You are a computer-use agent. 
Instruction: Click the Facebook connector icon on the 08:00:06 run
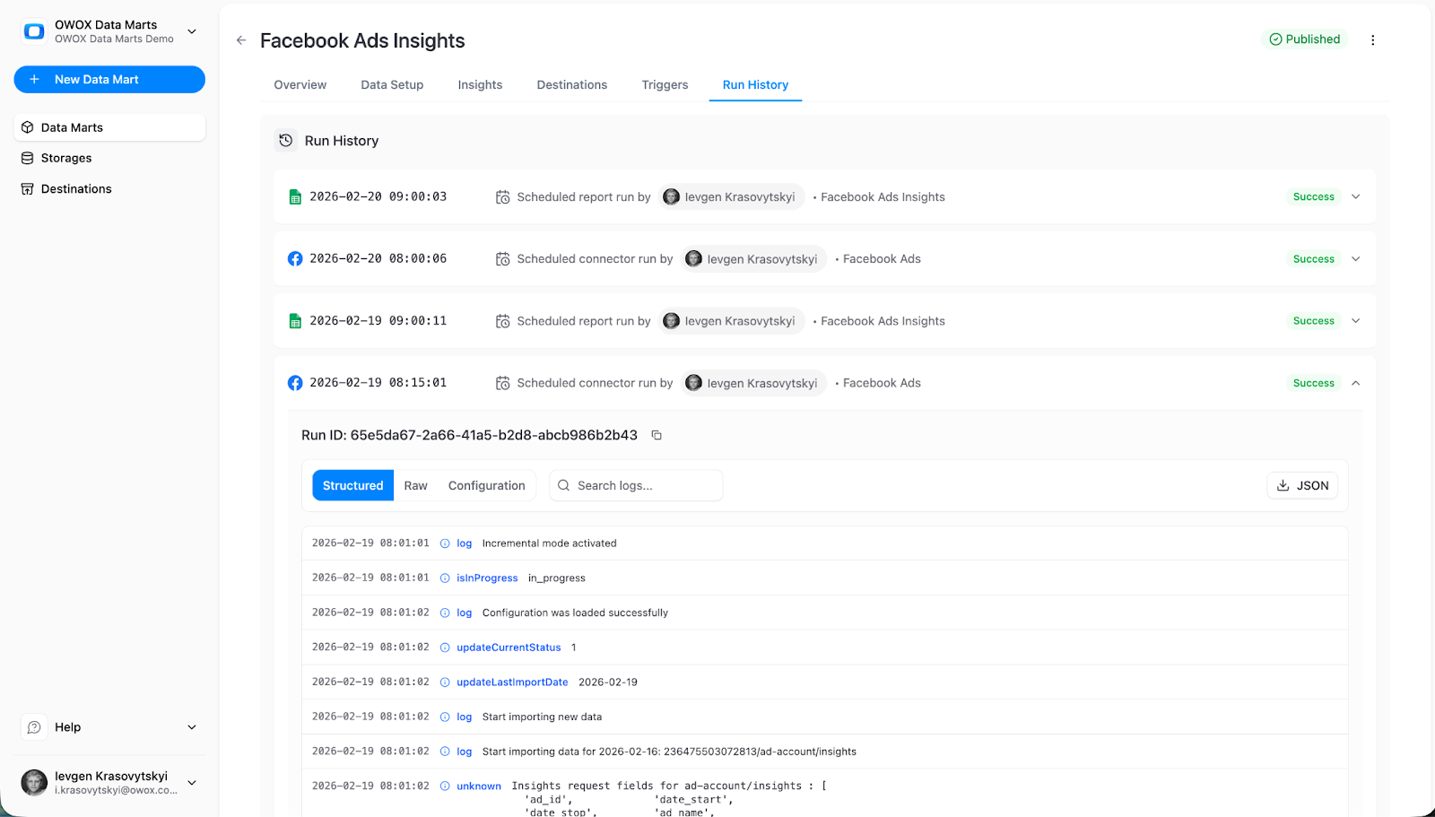coord(295,258)
